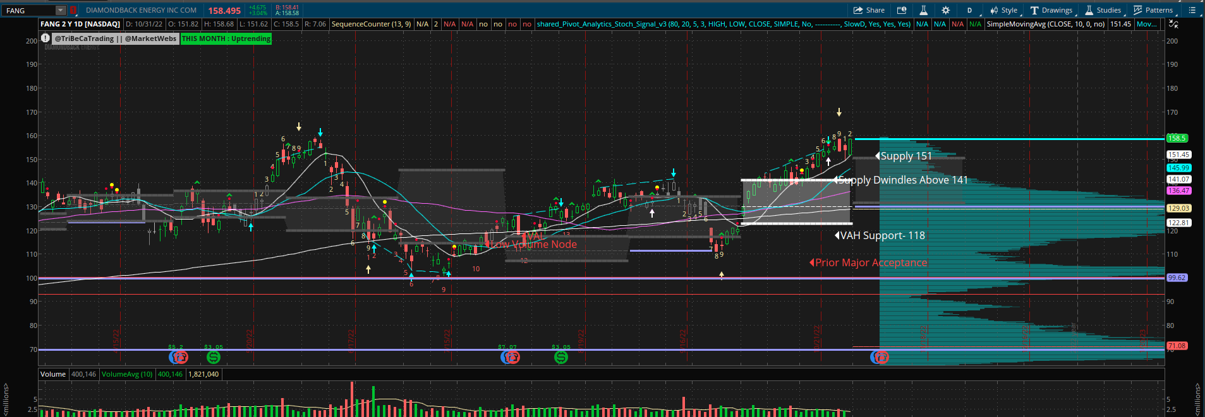The height and width of the screenshot is (417, 1205).
Task: Click the THIS MONTH : Uptrending label
Action: (226, 38)
